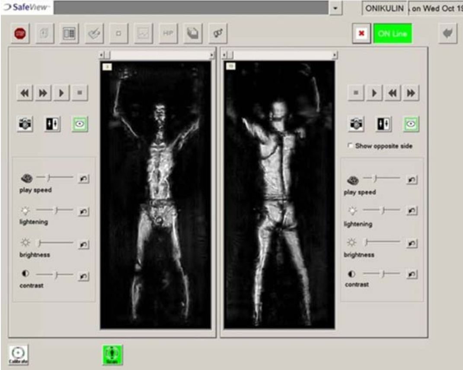Reset left play speed with undo button

click(83, 179)
